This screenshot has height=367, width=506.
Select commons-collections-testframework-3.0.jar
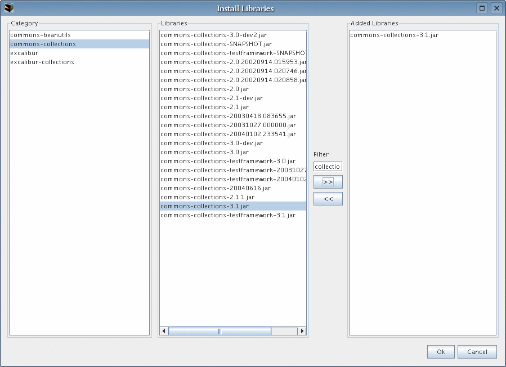232,162
